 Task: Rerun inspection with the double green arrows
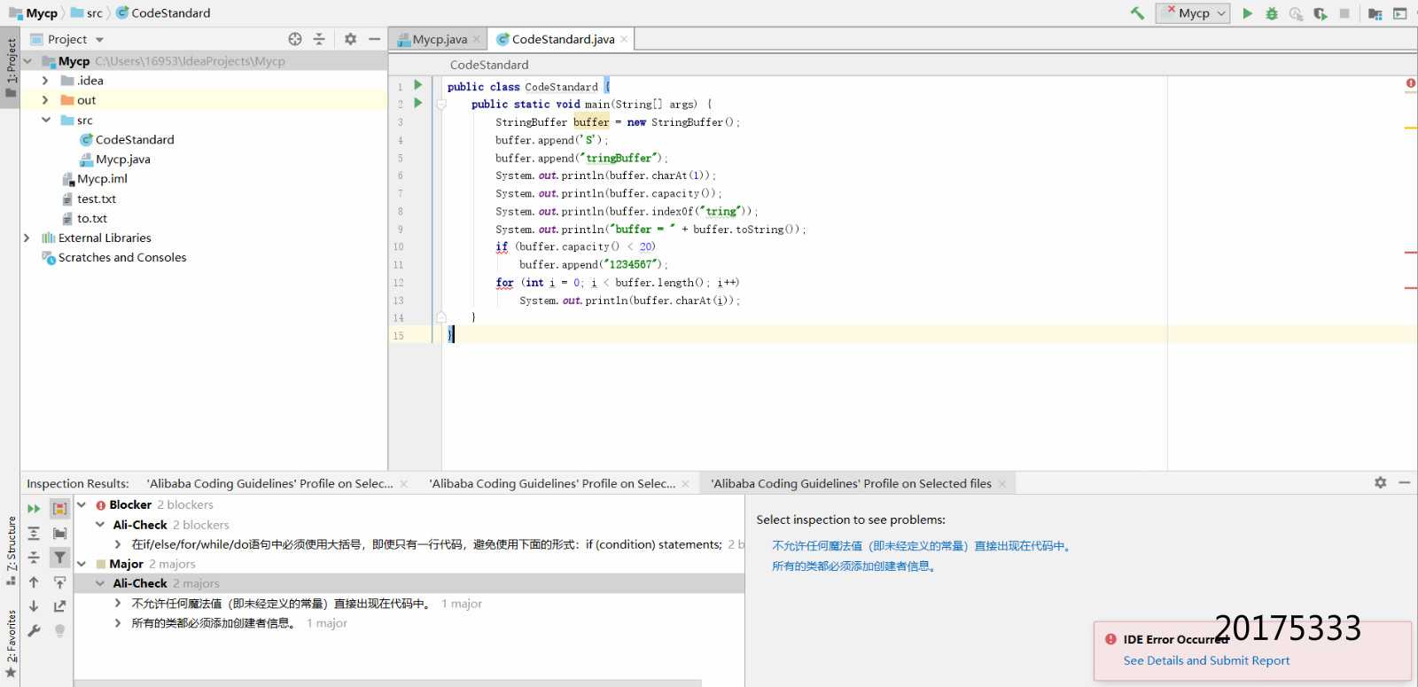pos(34,509)
